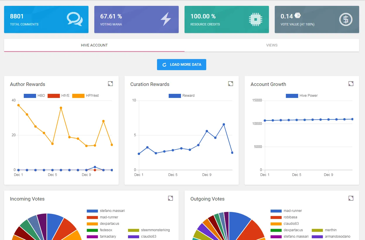Toggle dexpartacus in Incoming Votes legend

(x=103, y=224)
